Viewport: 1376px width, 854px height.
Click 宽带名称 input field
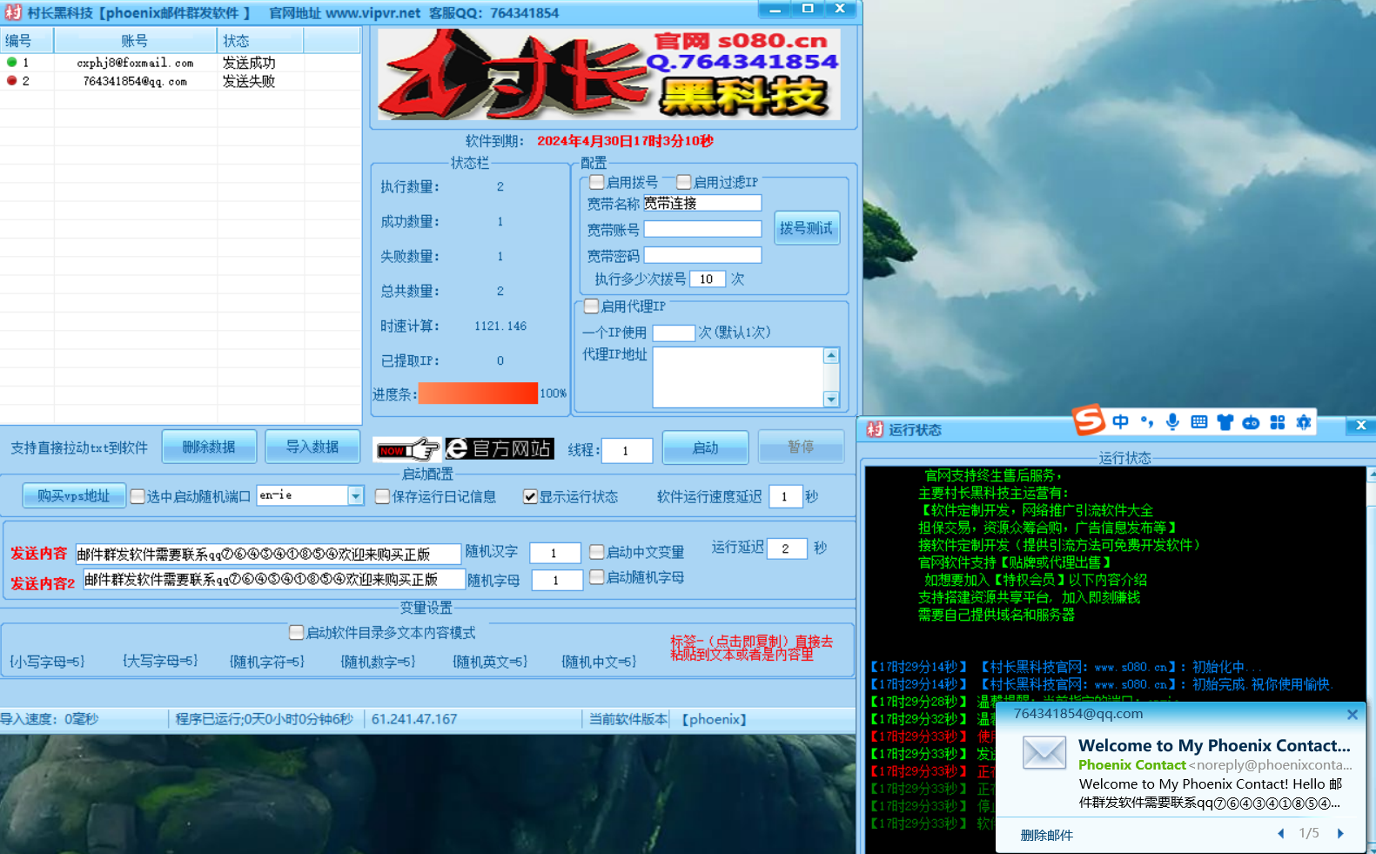[x=702, y=203]
